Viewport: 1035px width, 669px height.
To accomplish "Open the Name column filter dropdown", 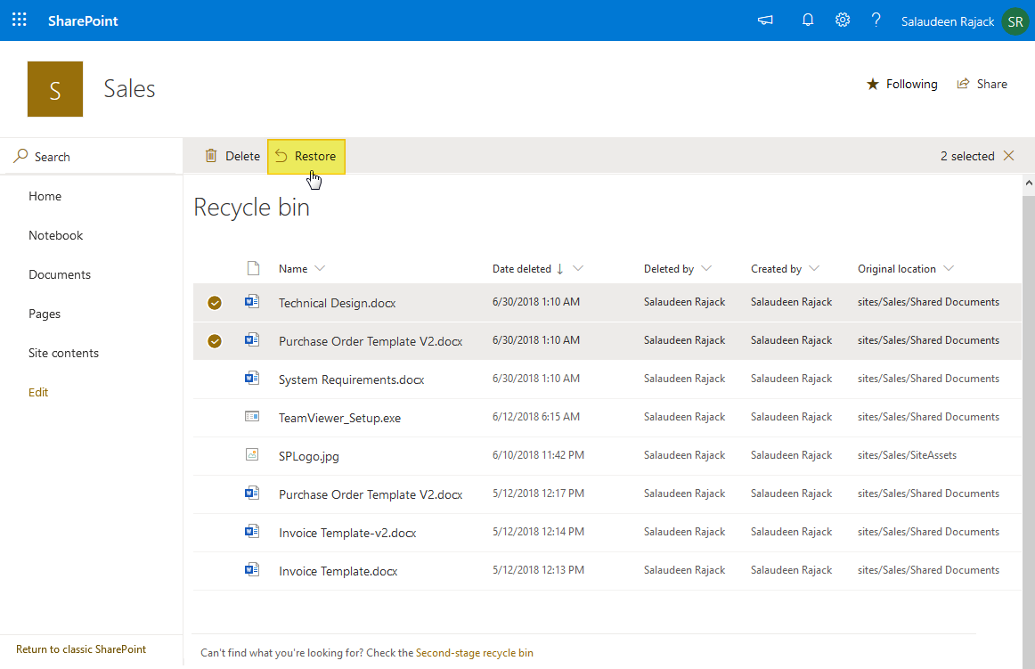I will tap(320, 268).
